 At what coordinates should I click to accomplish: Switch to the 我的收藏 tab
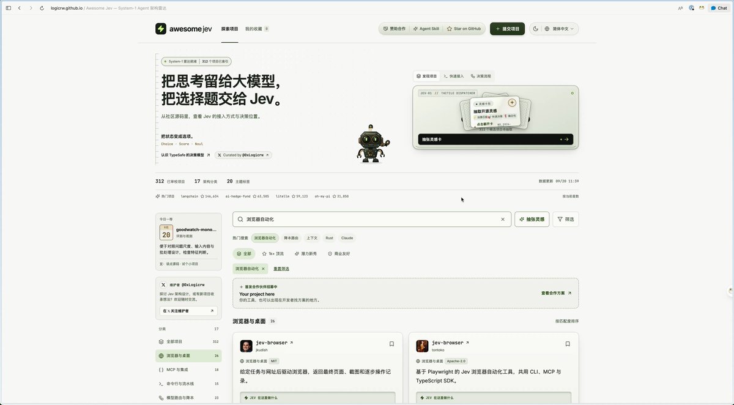[x=257, y=29]
